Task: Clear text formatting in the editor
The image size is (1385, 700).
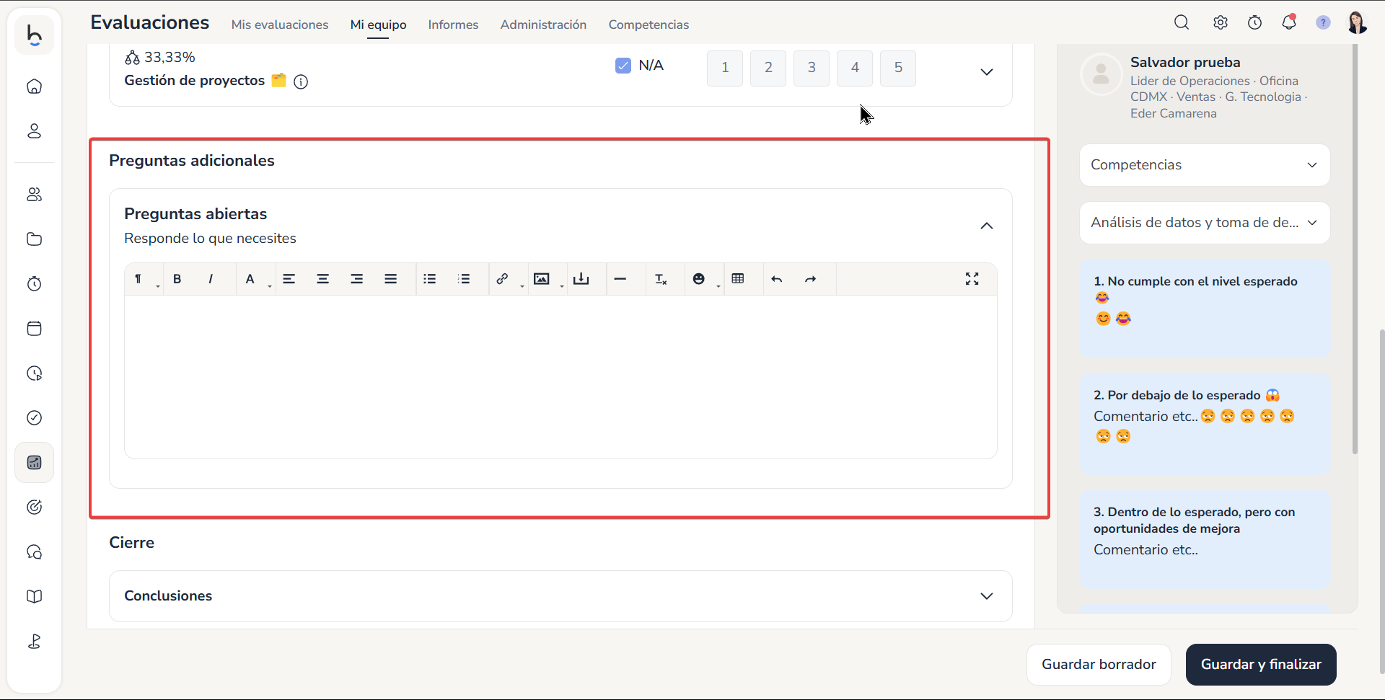Action: click(x=660, y=279)
